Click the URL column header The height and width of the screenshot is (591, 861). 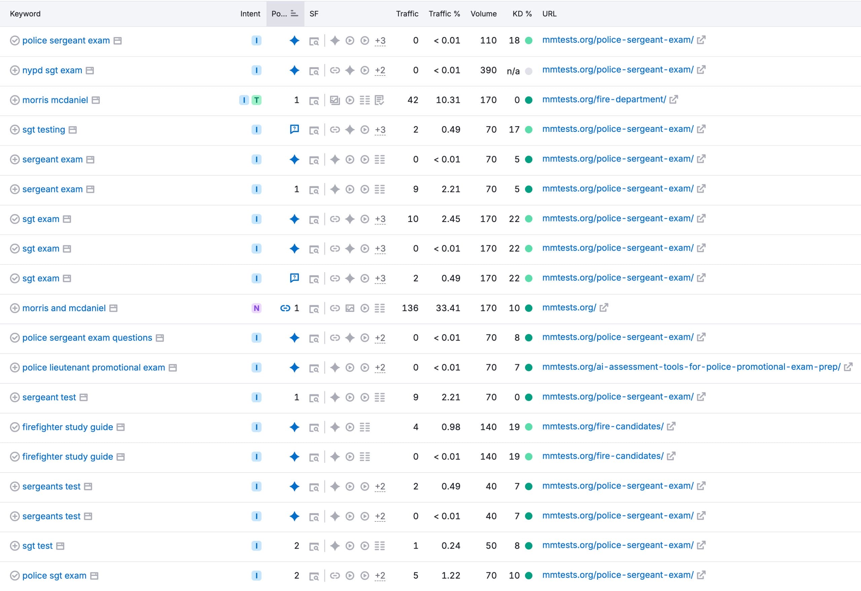point(549,14)
